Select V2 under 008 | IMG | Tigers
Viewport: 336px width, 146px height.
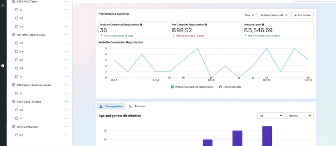pos(21,27)
